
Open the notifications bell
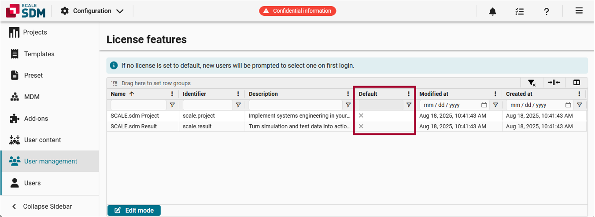tap(492, 11)
